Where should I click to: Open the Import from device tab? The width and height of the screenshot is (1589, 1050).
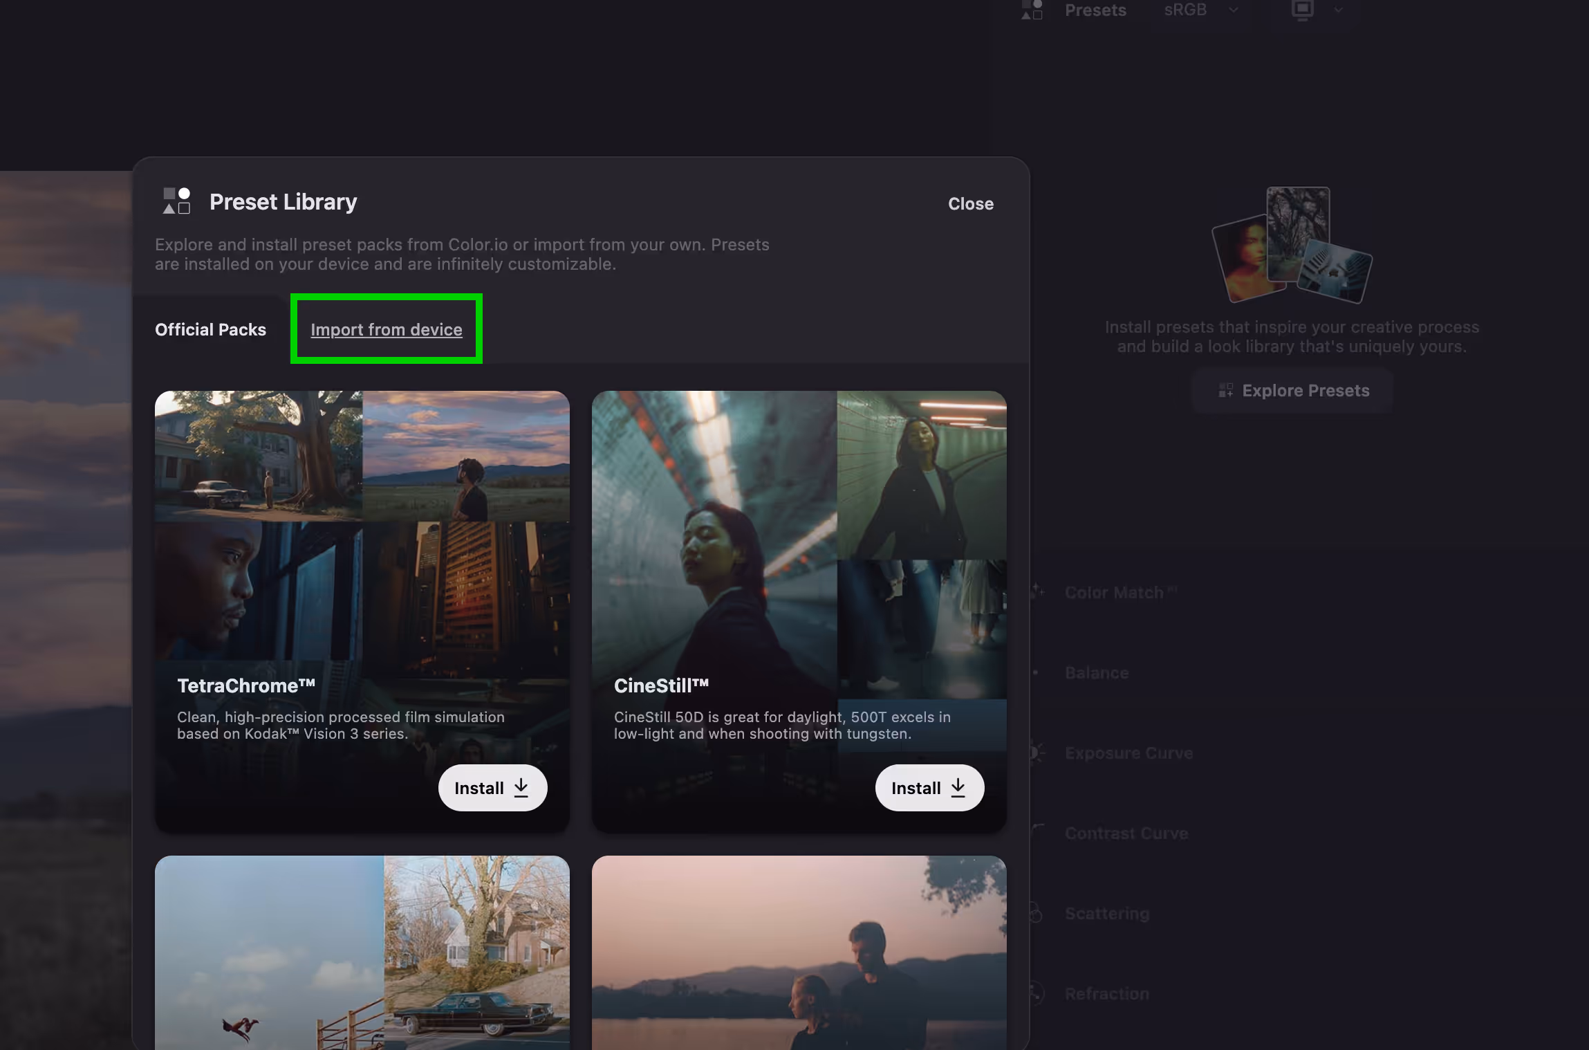click(386, 330)
